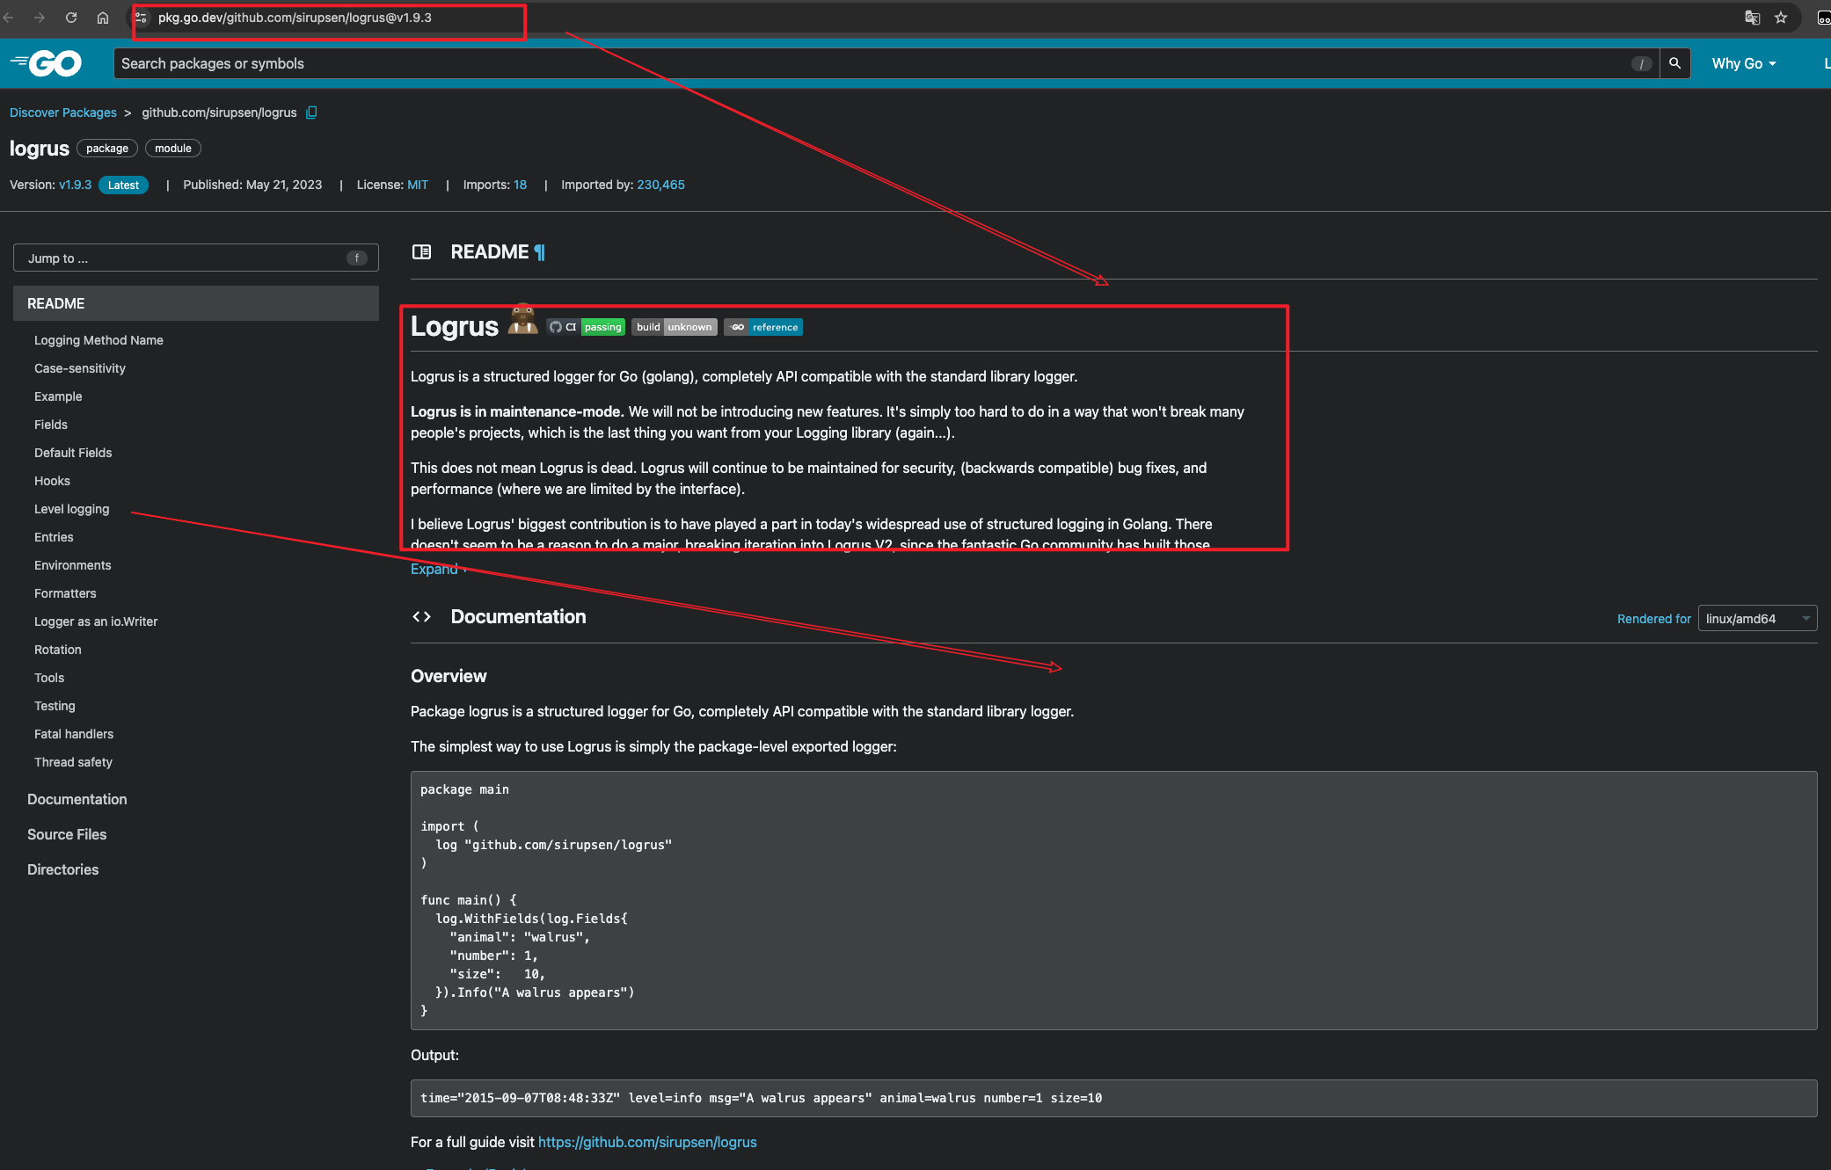Open Documentation in sidebar navigation
The height and width of the screenshot is (1170, 1831).
(x=77, y=799)
